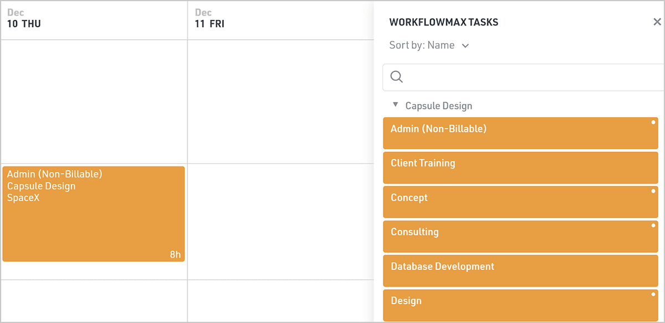Click the search magnifier icon
Image resolution: width=665 pixels, height=323 pixels.
[x=396, y=77]
